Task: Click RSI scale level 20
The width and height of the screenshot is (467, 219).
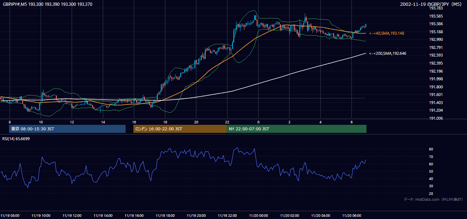Action: 431,193
